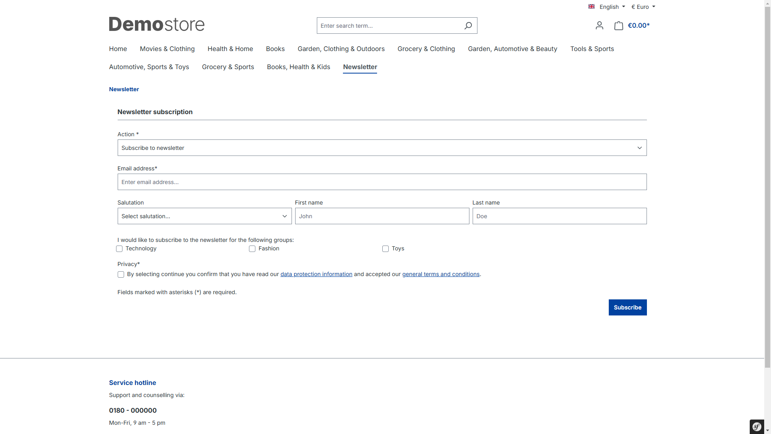Open Garden, Automotive & Beauty category

(x=512, y=49)
